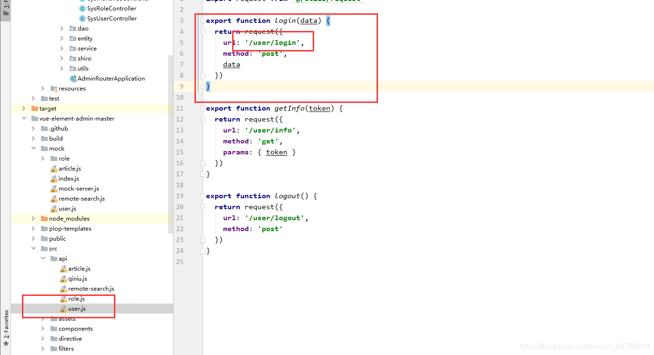Collapse the mock folder arrow

pos(33,149)
